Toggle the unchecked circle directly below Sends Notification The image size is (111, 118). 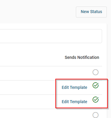point(96,72)
